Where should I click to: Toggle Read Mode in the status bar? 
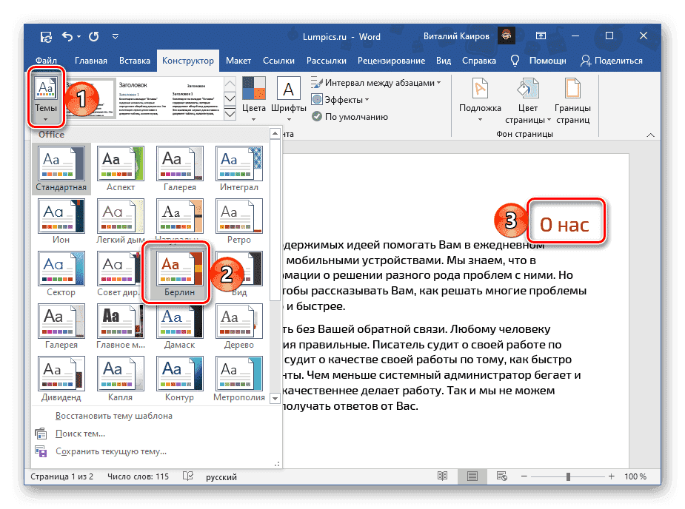point(443,477)
